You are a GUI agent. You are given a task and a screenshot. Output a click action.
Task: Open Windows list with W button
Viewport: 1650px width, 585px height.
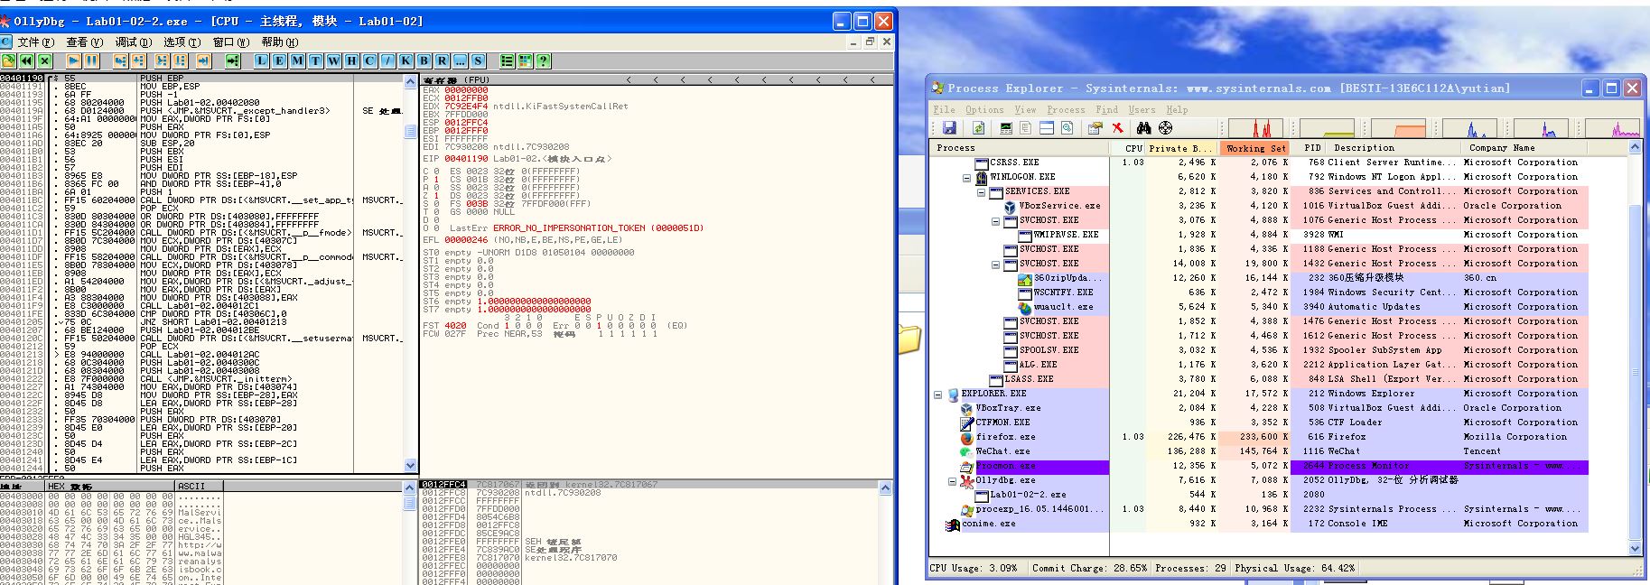pyautogui.click(x=333, y=60)
